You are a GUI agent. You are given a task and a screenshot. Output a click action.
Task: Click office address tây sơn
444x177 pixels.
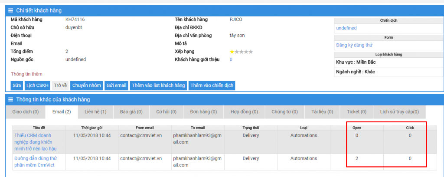(237, 36)
